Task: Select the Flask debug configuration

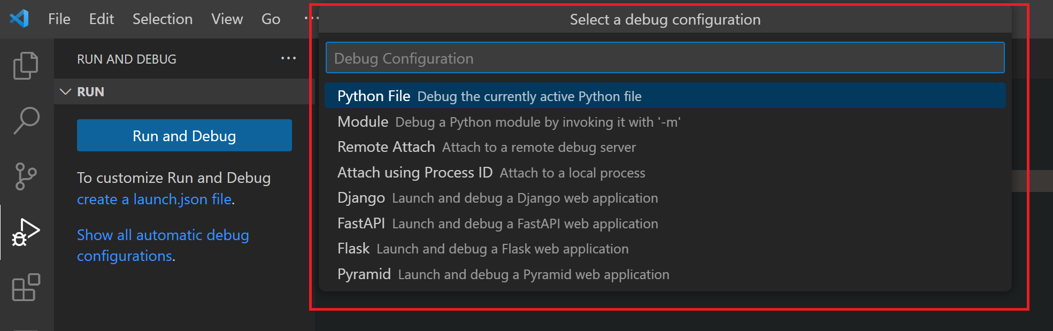Action: (665, 248)
